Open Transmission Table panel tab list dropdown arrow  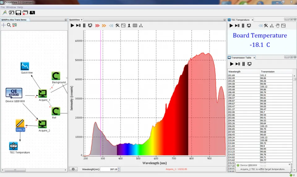point(292,57)
